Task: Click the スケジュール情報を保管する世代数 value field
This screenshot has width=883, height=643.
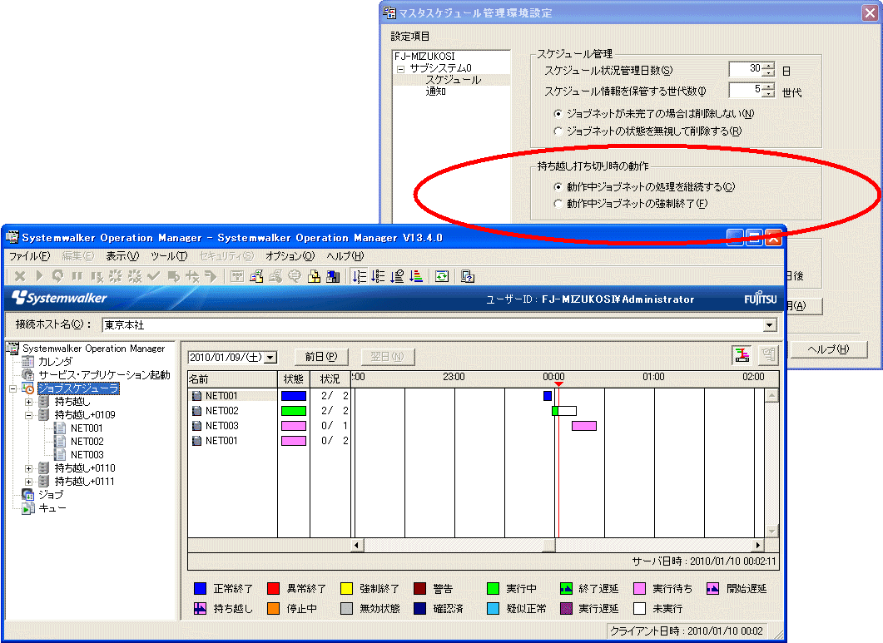Action: pyautogui.click(x=746, y=90)
